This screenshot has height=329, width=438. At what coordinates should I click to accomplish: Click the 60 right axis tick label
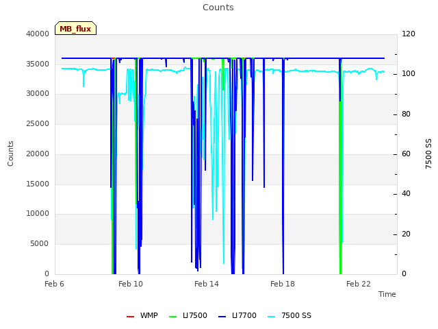pyautogui.click(x=406, y=154)
